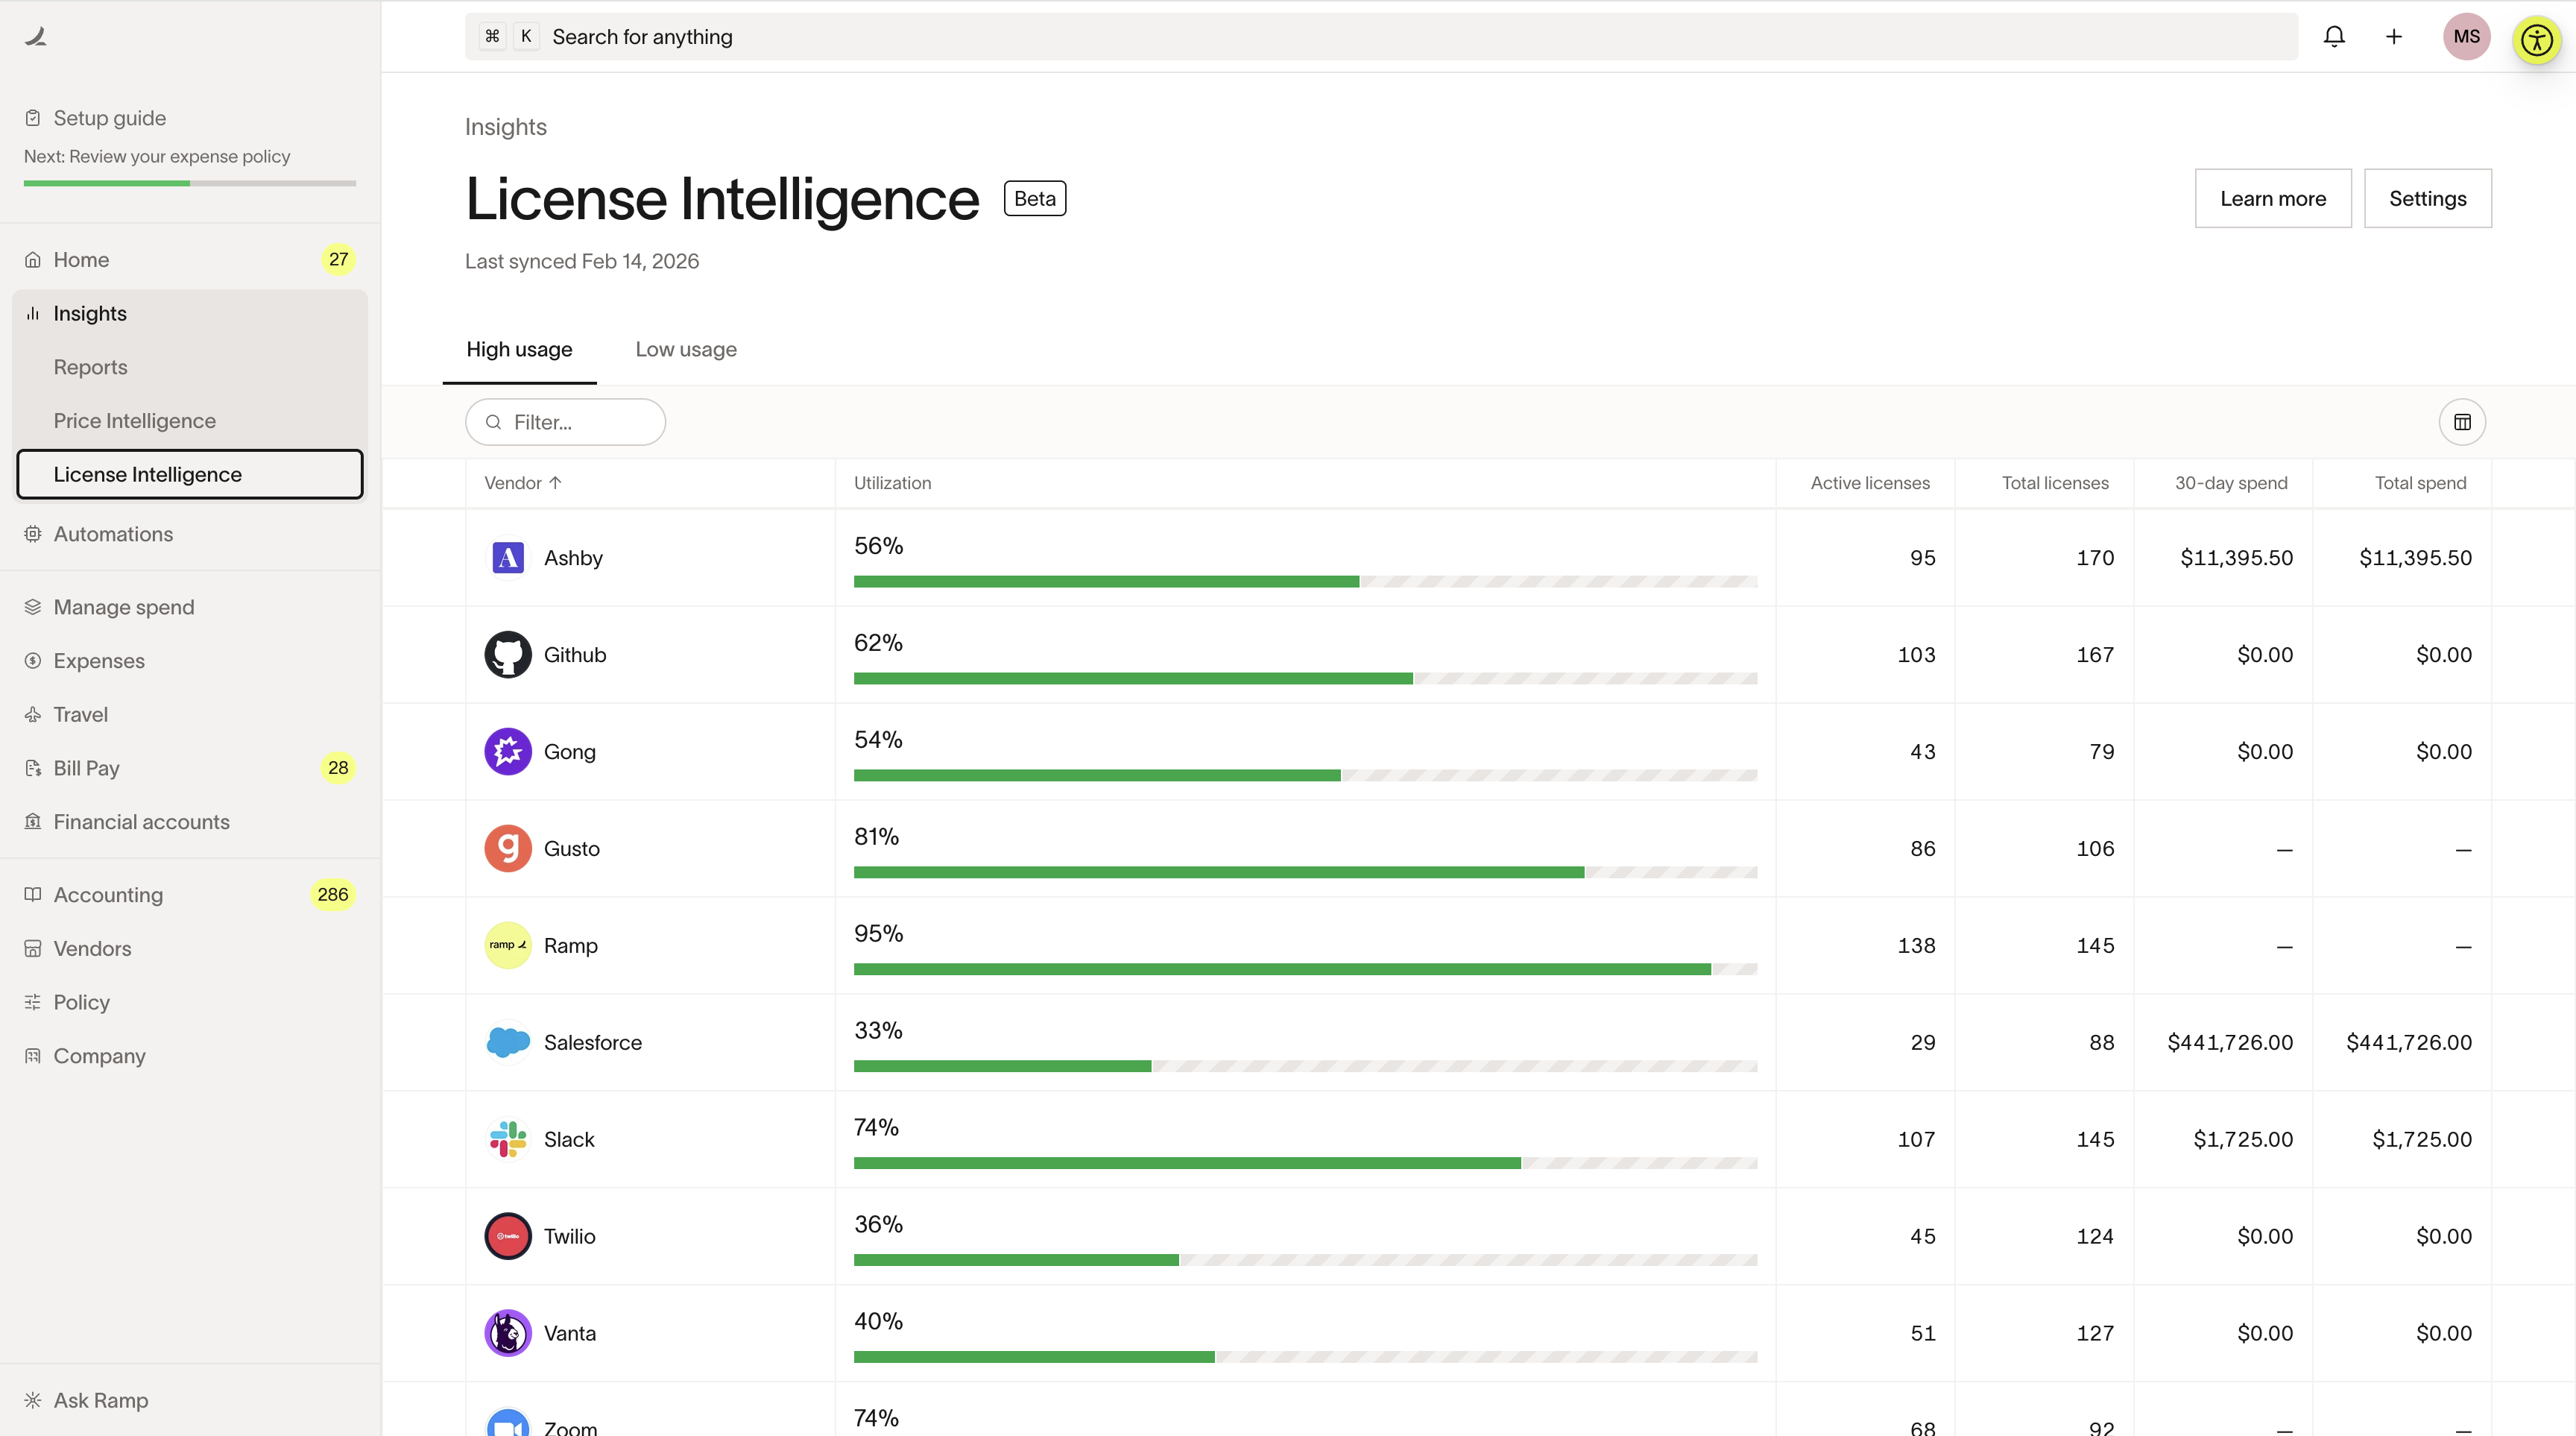Viewport: 2576px width, 1436px height.
Task: Click the Beta badge
Action: pyautogui.click(x=1035, y=198)
